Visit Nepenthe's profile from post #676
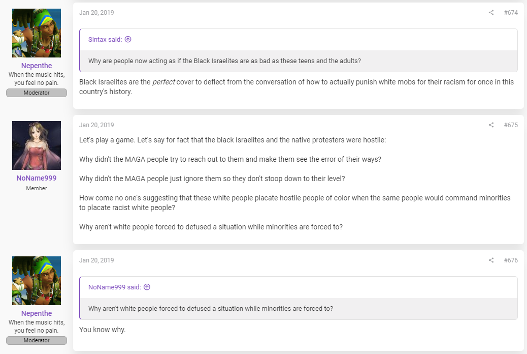Image resolution: width=527 pixels, height=354 pixels. (37, 313)
